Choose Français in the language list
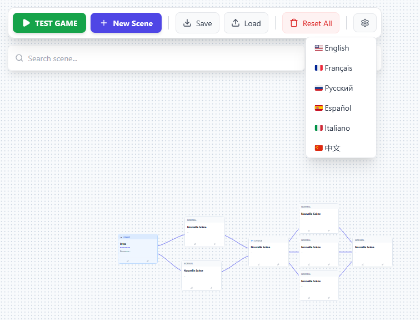Viewport: 420px width, 320px height. 341,68
